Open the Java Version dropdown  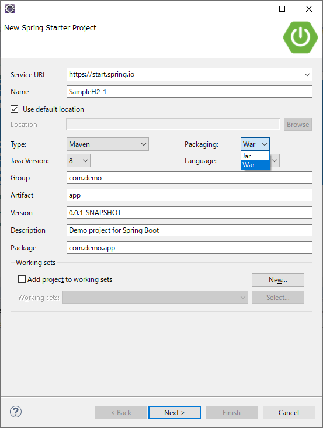[78, 160]
